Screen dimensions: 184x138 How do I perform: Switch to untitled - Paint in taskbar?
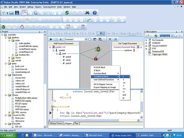148,135
